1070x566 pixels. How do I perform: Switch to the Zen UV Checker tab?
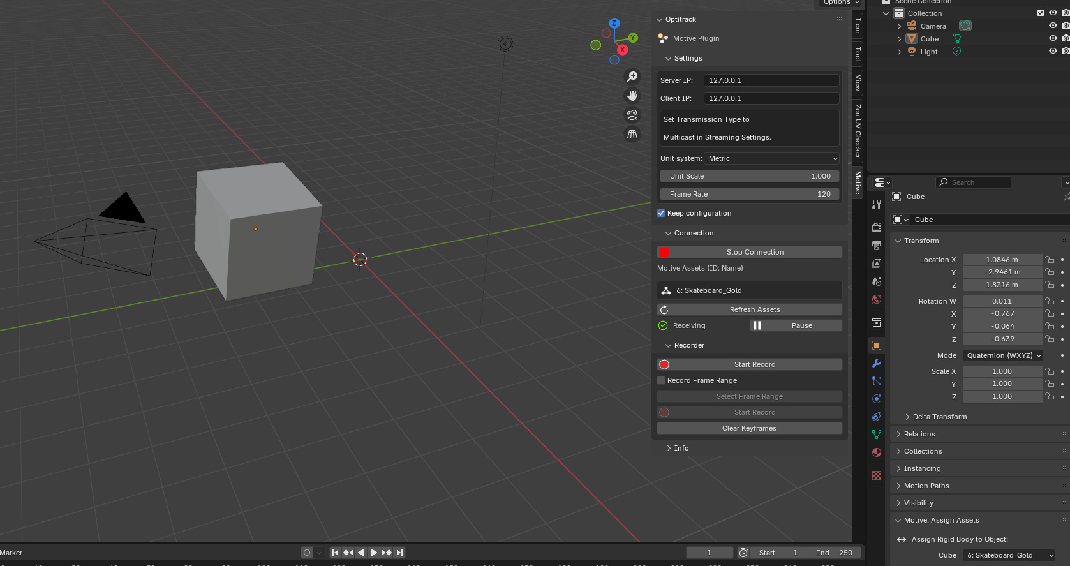(x=858, y=130)
